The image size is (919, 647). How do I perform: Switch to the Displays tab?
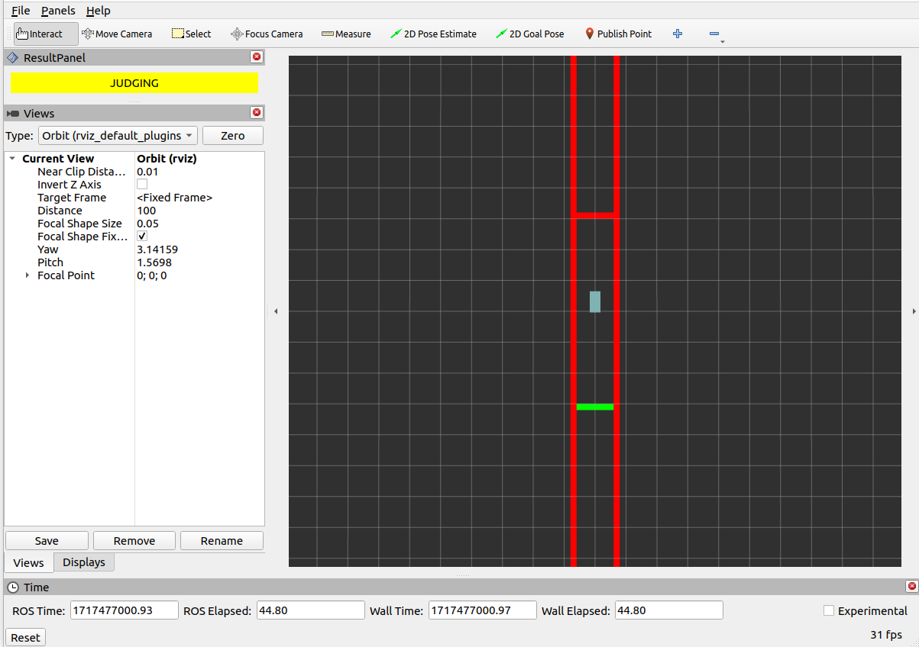[84, 562]
